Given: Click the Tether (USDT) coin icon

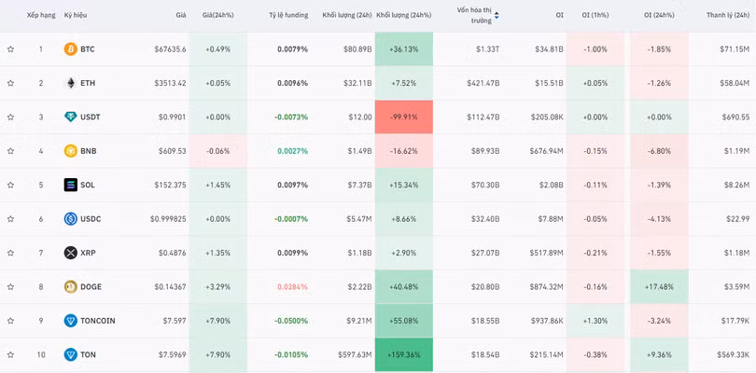Looking at the screenshot, I should point(70,117).
